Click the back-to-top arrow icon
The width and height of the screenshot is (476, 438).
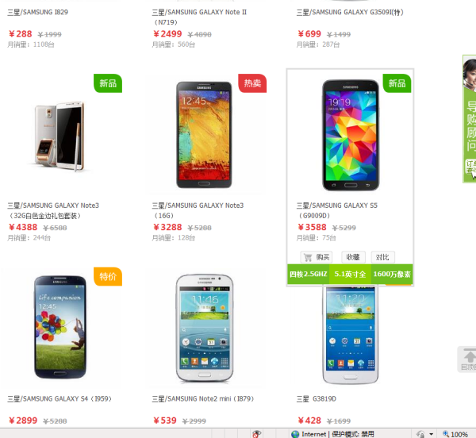[469, 356]
